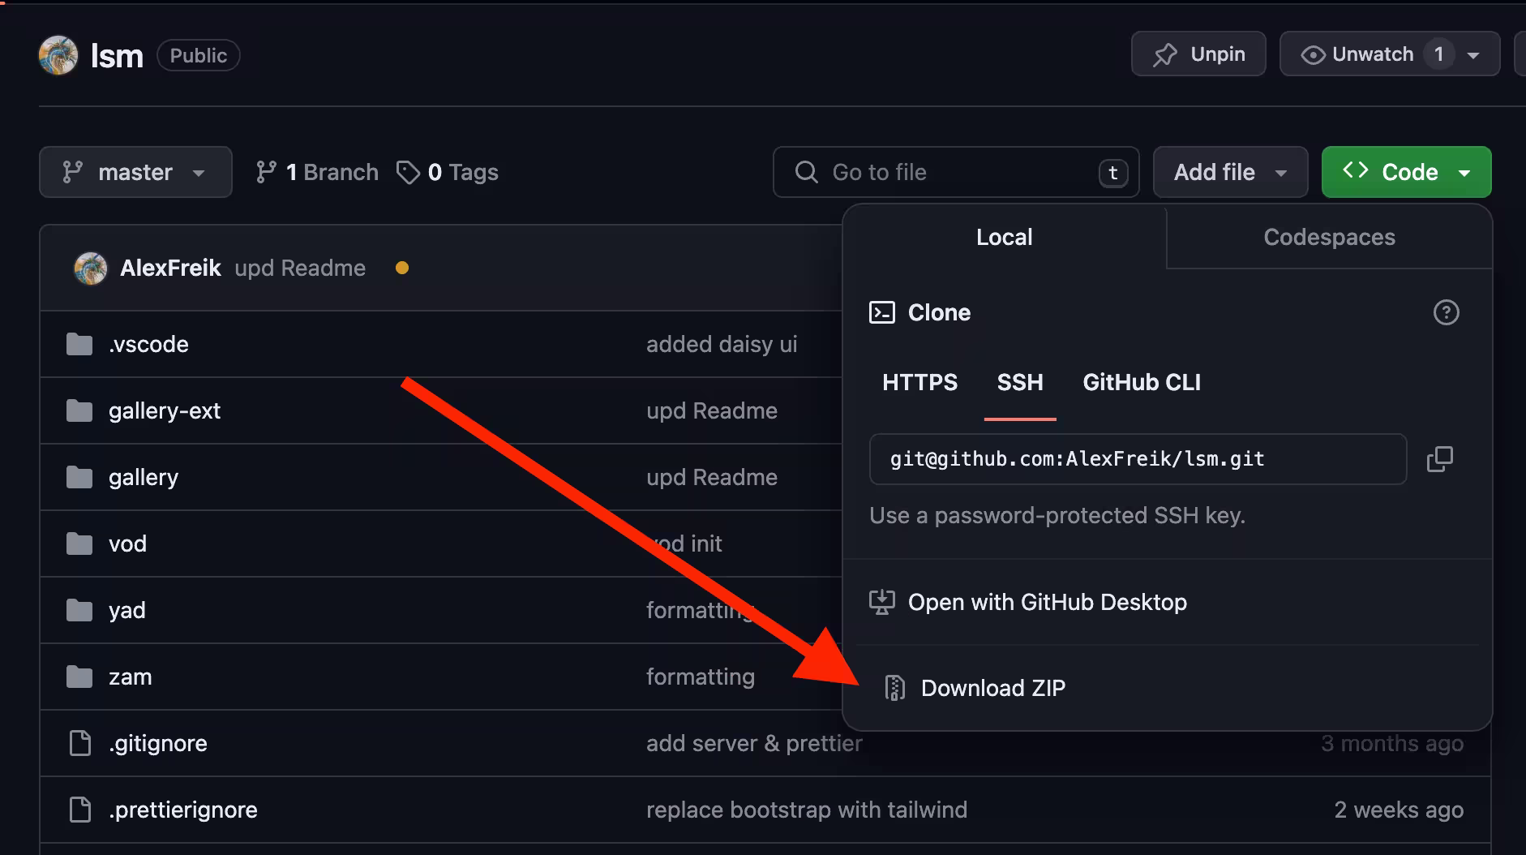Screen dimensions: 1526x855
Task: Click the gallery-ext row 'upd Readme' message
Action: (x=712, y=410)
